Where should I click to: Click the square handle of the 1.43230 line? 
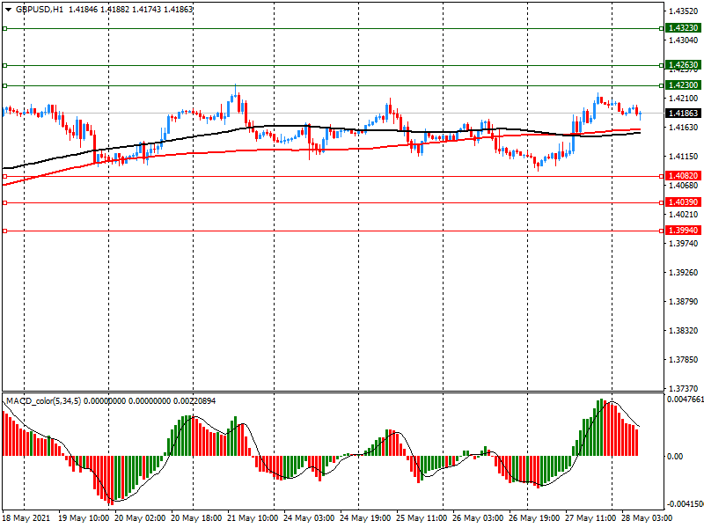tap(4, 28)
